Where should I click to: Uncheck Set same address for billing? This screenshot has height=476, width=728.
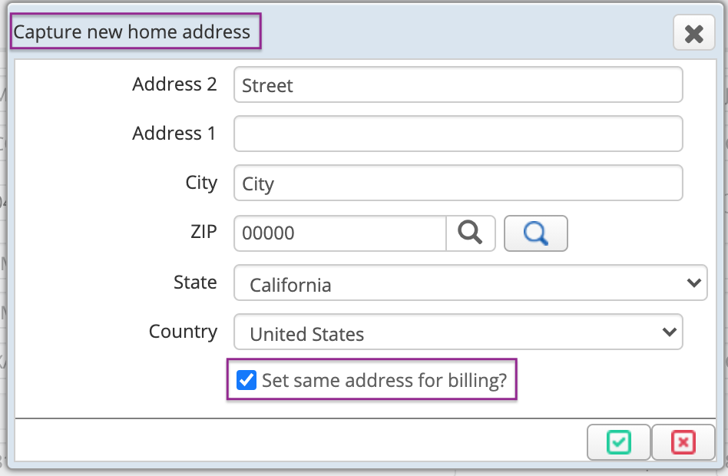[247, 380]
